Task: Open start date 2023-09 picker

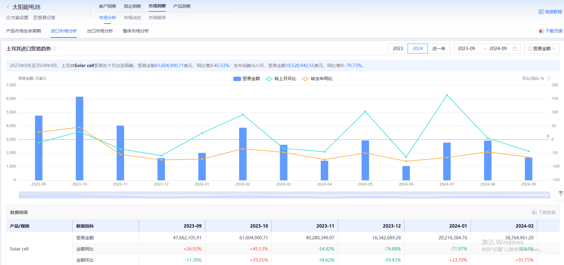Action: point(466,49)
